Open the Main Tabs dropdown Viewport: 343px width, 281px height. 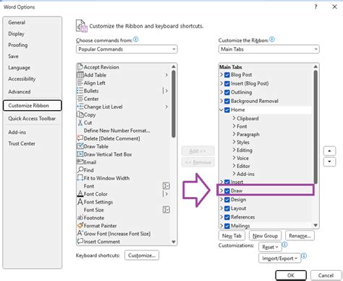pos(269,49)
